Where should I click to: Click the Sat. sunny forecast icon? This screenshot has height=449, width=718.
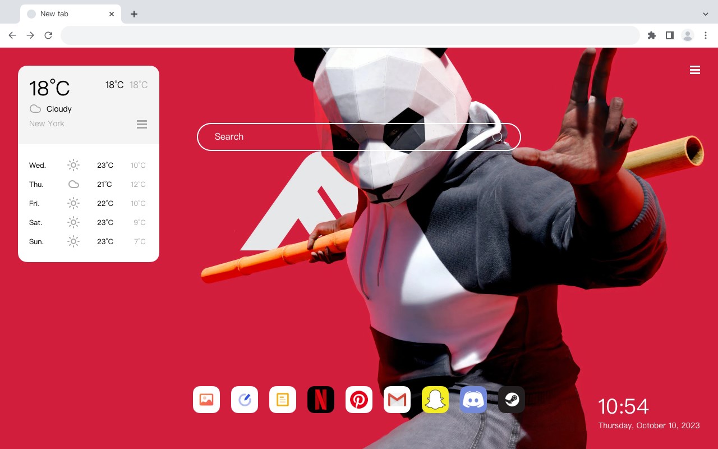coord(73,222)
